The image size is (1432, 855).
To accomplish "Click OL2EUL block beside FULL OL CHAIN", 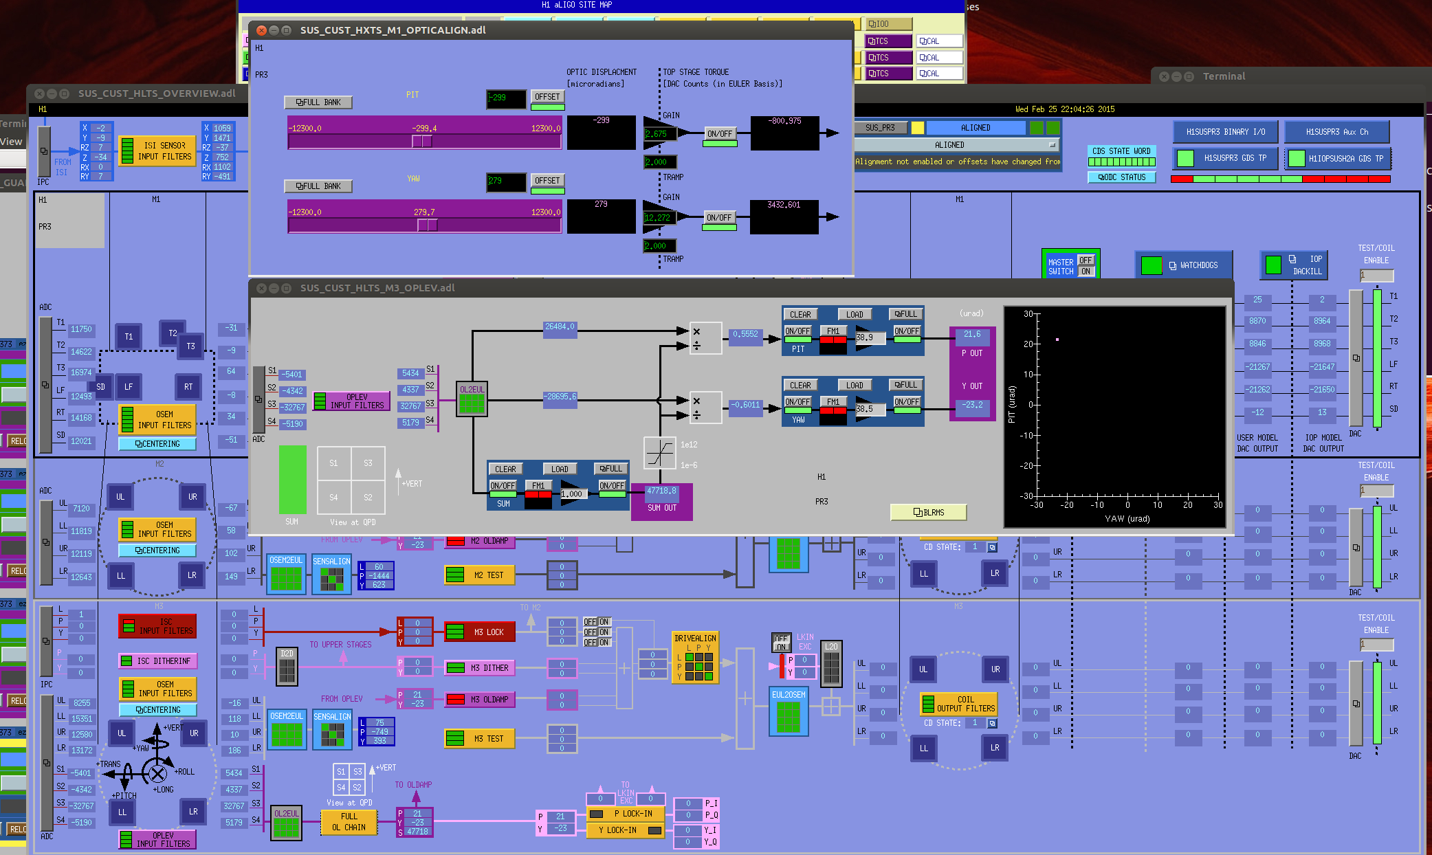I will coord(287,823).
